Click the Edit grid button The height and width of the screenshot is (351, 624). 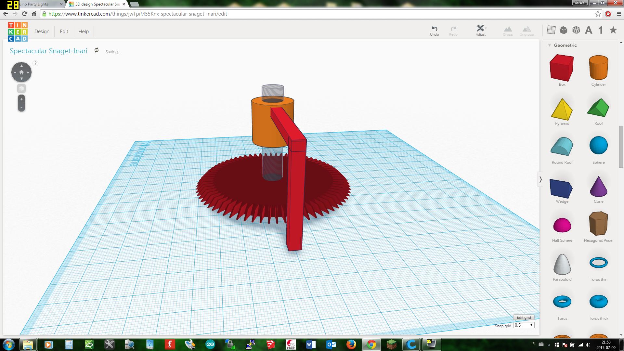point(524,318)
